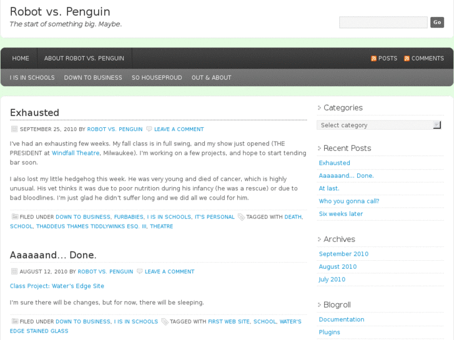
Task: Click Down To Business under Exhausted post
Action: point(83,217)
